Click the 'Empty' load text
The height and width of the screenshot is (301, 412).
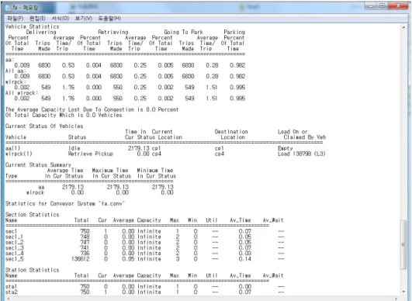tap(285, 148)
